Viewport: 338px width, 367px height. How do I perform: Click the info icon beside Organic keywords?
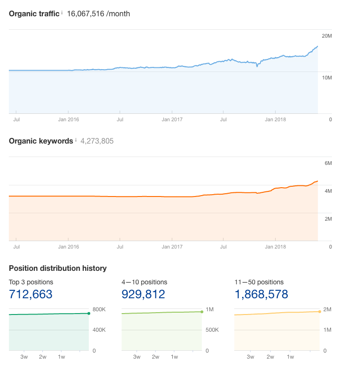point(76,140)
